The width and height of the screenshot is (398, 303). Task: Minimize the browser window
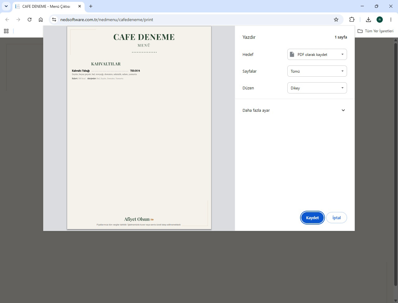(x=362, y=6)
